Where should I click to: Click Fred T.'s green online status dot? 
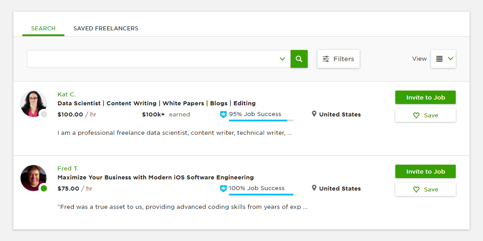[43, 188]
